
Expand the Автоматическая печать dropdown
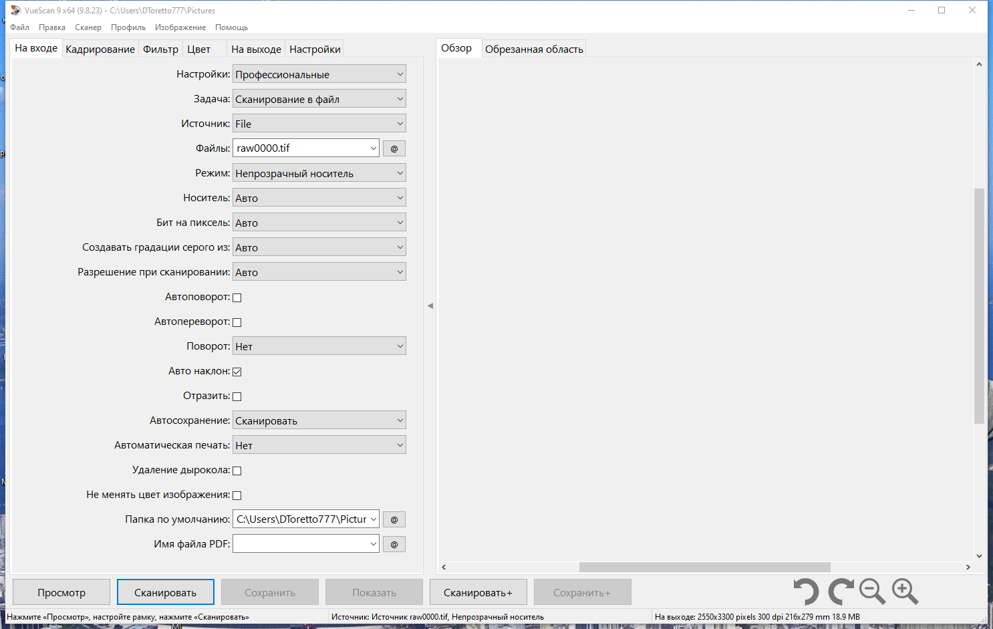click(x=319, y=445)
